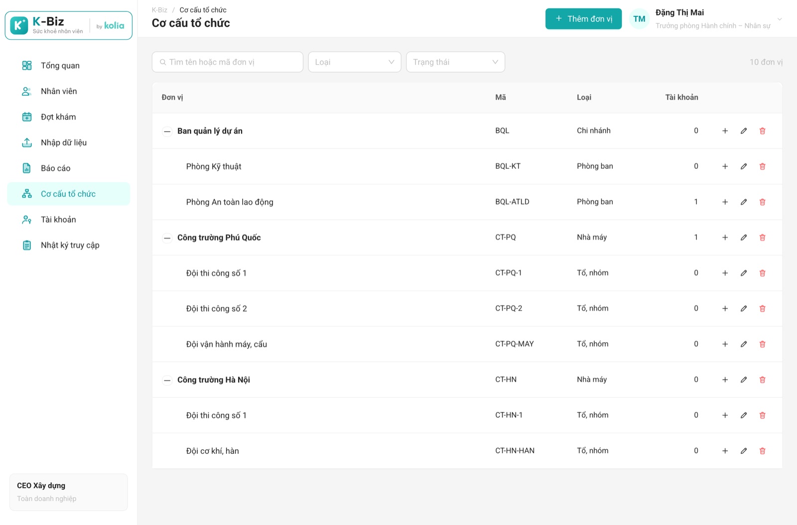
Task: Click the K-Biz breadcrumb link
Action: [159, 10]
